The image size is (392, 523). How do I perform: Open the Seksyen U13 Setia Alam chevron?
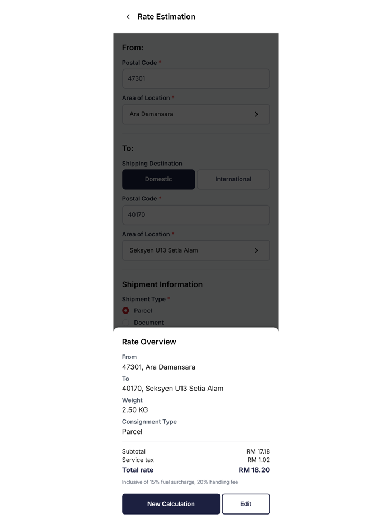(257, 250)
